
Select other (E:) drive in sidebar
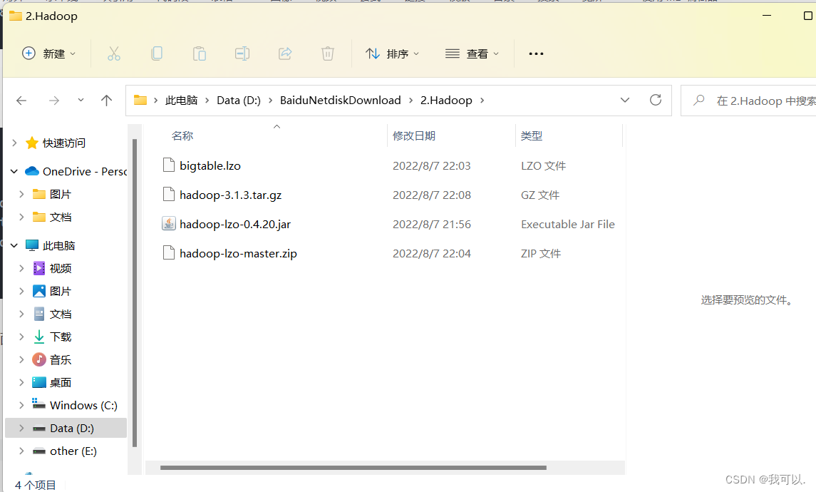73,451
